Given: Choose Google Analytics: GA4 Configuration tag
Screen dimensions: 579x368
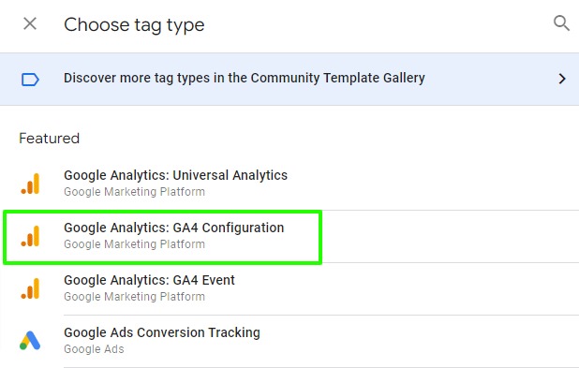Looking at the screenshot, I should (x=174, y=228).
